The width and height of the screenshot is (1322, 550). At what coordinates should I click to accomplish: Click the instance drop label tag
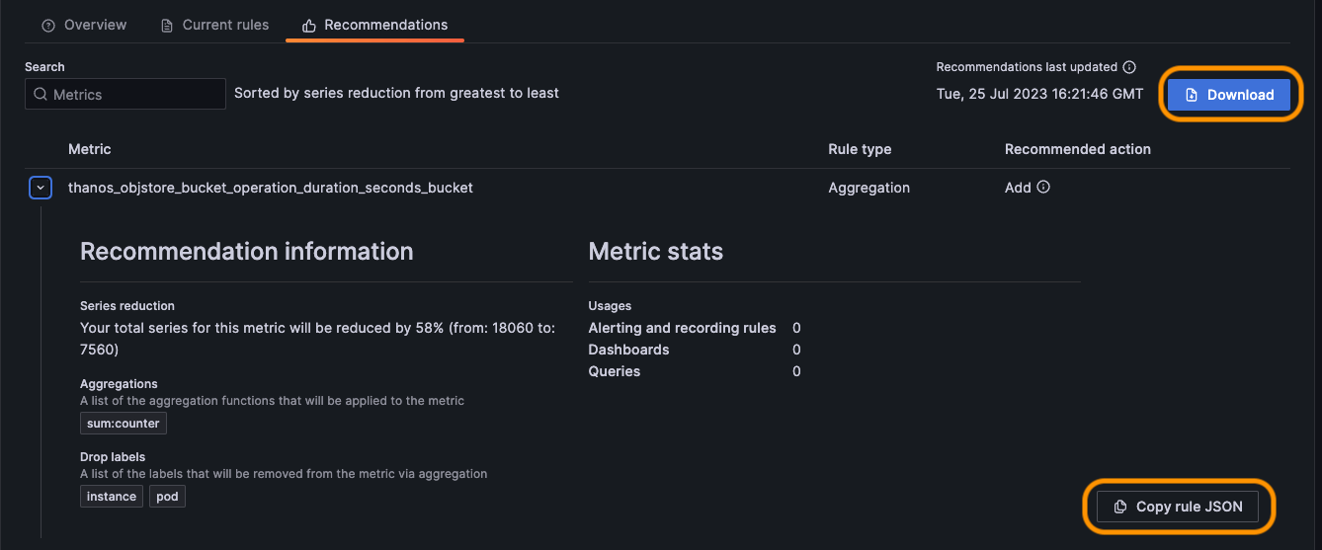tap(112, 497)
